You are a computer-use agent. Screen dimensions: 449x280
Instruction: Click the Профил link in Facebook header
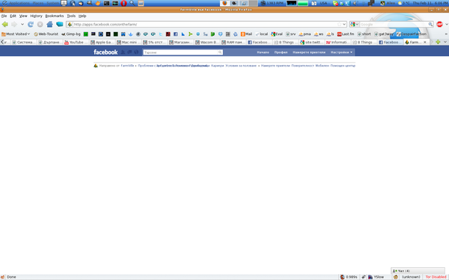(281, 52)
